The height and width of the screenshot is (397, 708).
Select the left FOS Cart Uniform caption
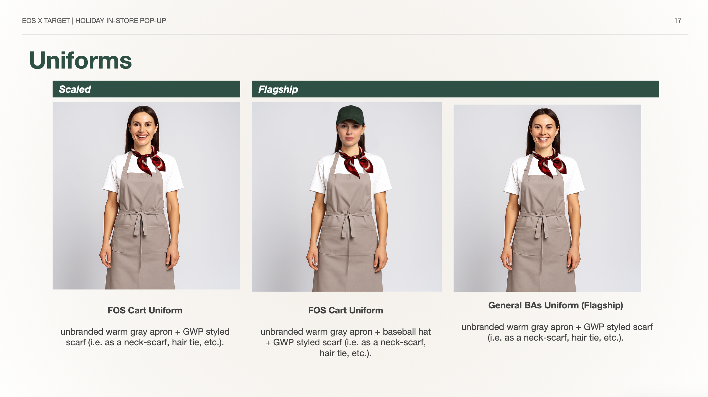(145, 310)
